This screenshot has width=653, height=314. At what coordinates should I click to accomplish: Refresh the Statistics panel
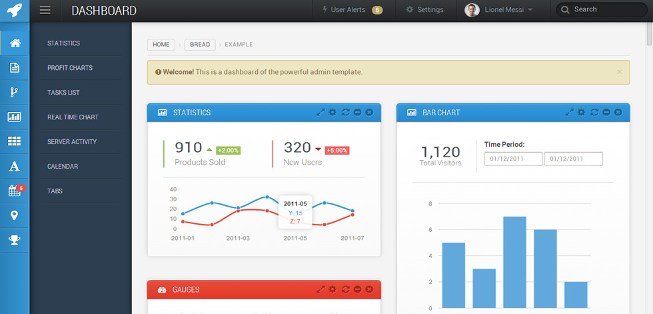click(345, 113)
